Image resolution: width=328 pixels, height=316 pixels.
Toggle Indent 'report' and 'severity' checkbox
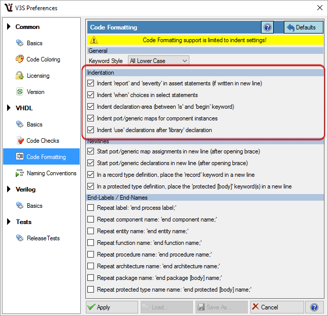[x=90, y=83]
